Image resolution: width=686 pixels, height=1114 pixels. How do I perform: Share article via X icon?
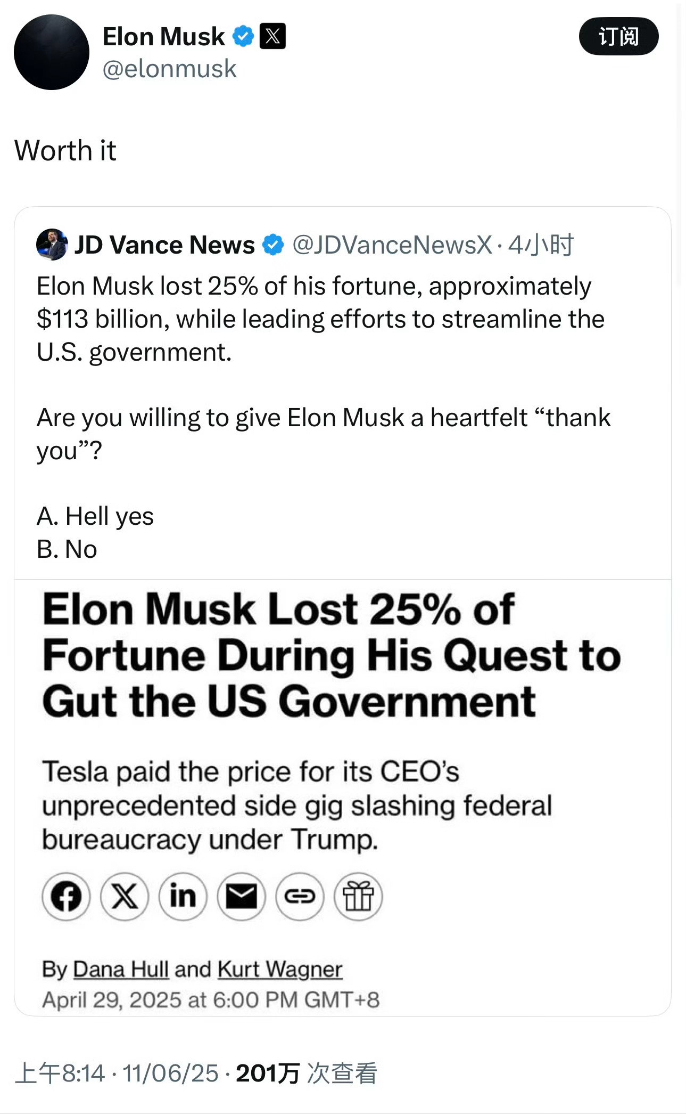(125, 896)
